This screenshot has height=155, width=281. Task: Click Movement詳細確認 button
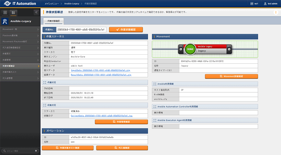[x=231, y=76]
